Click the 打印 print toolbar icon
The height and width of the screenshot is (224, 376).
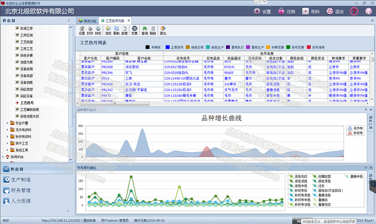[x=90, y=31]
